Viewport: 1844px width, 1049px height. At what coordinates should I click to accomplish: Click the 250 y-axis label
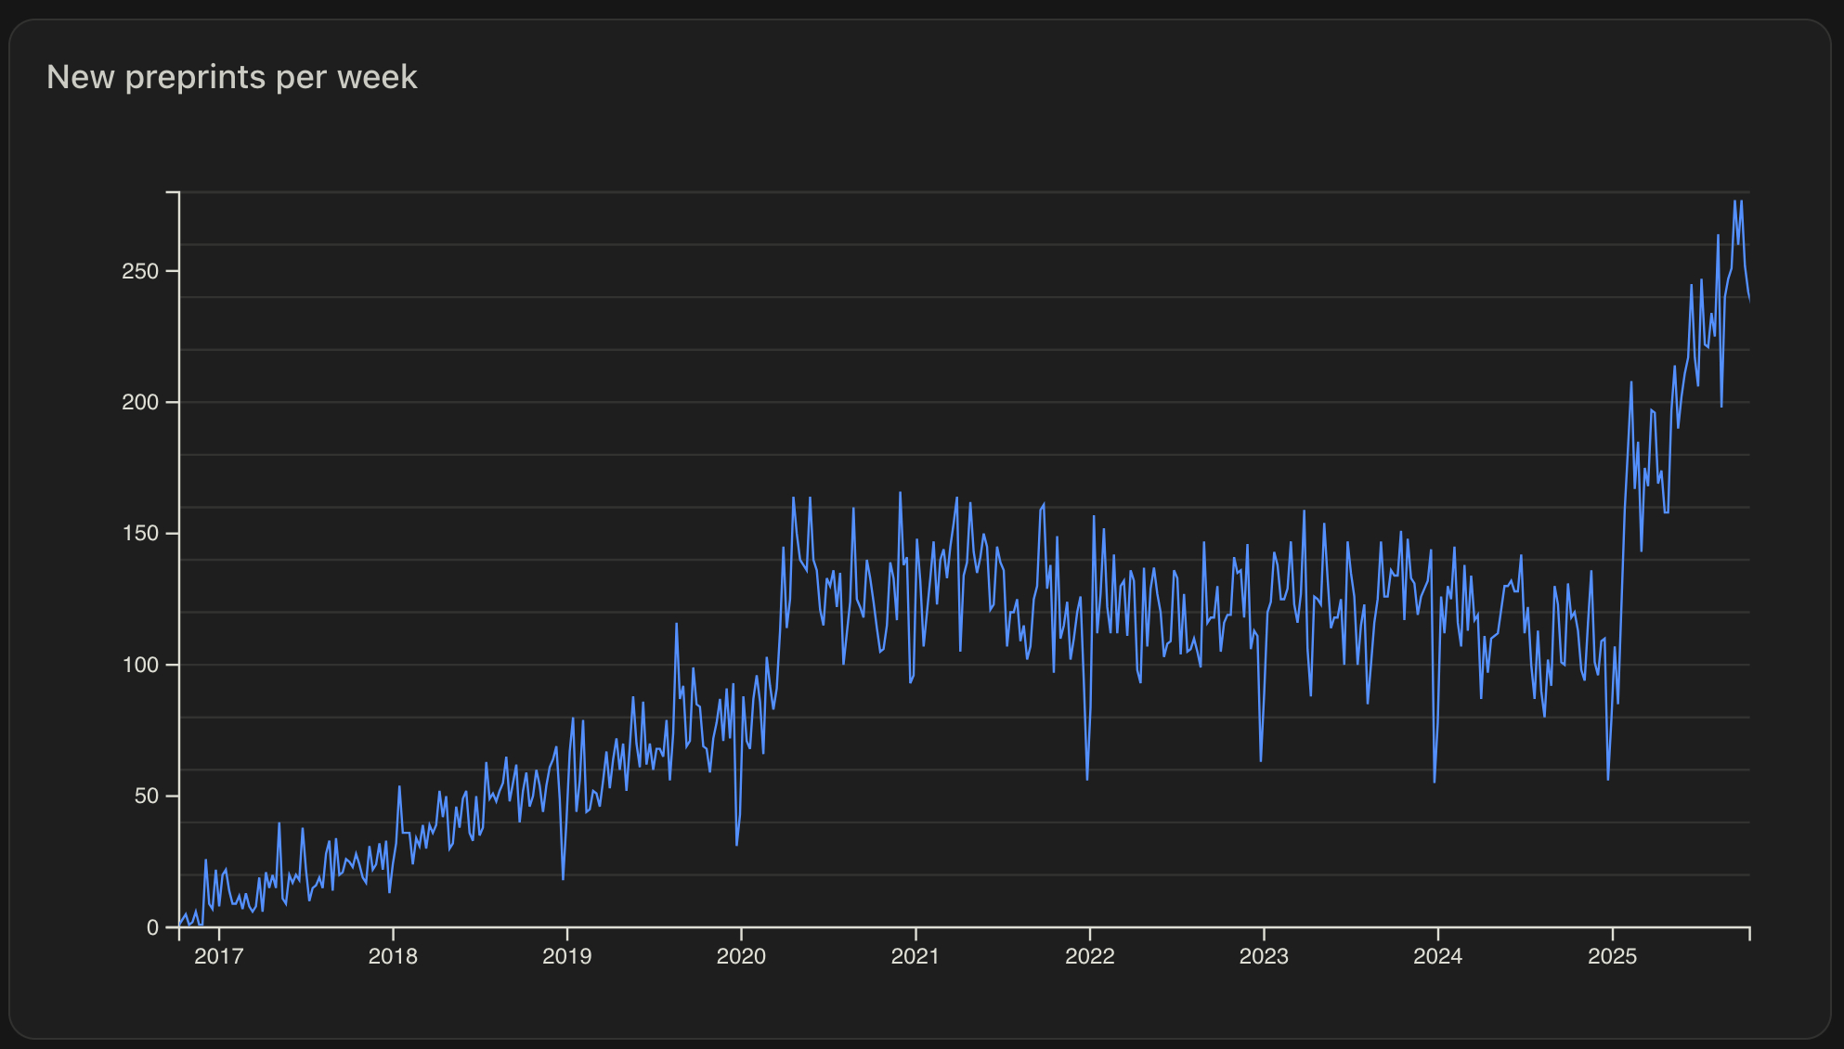(x=140, y=271)
